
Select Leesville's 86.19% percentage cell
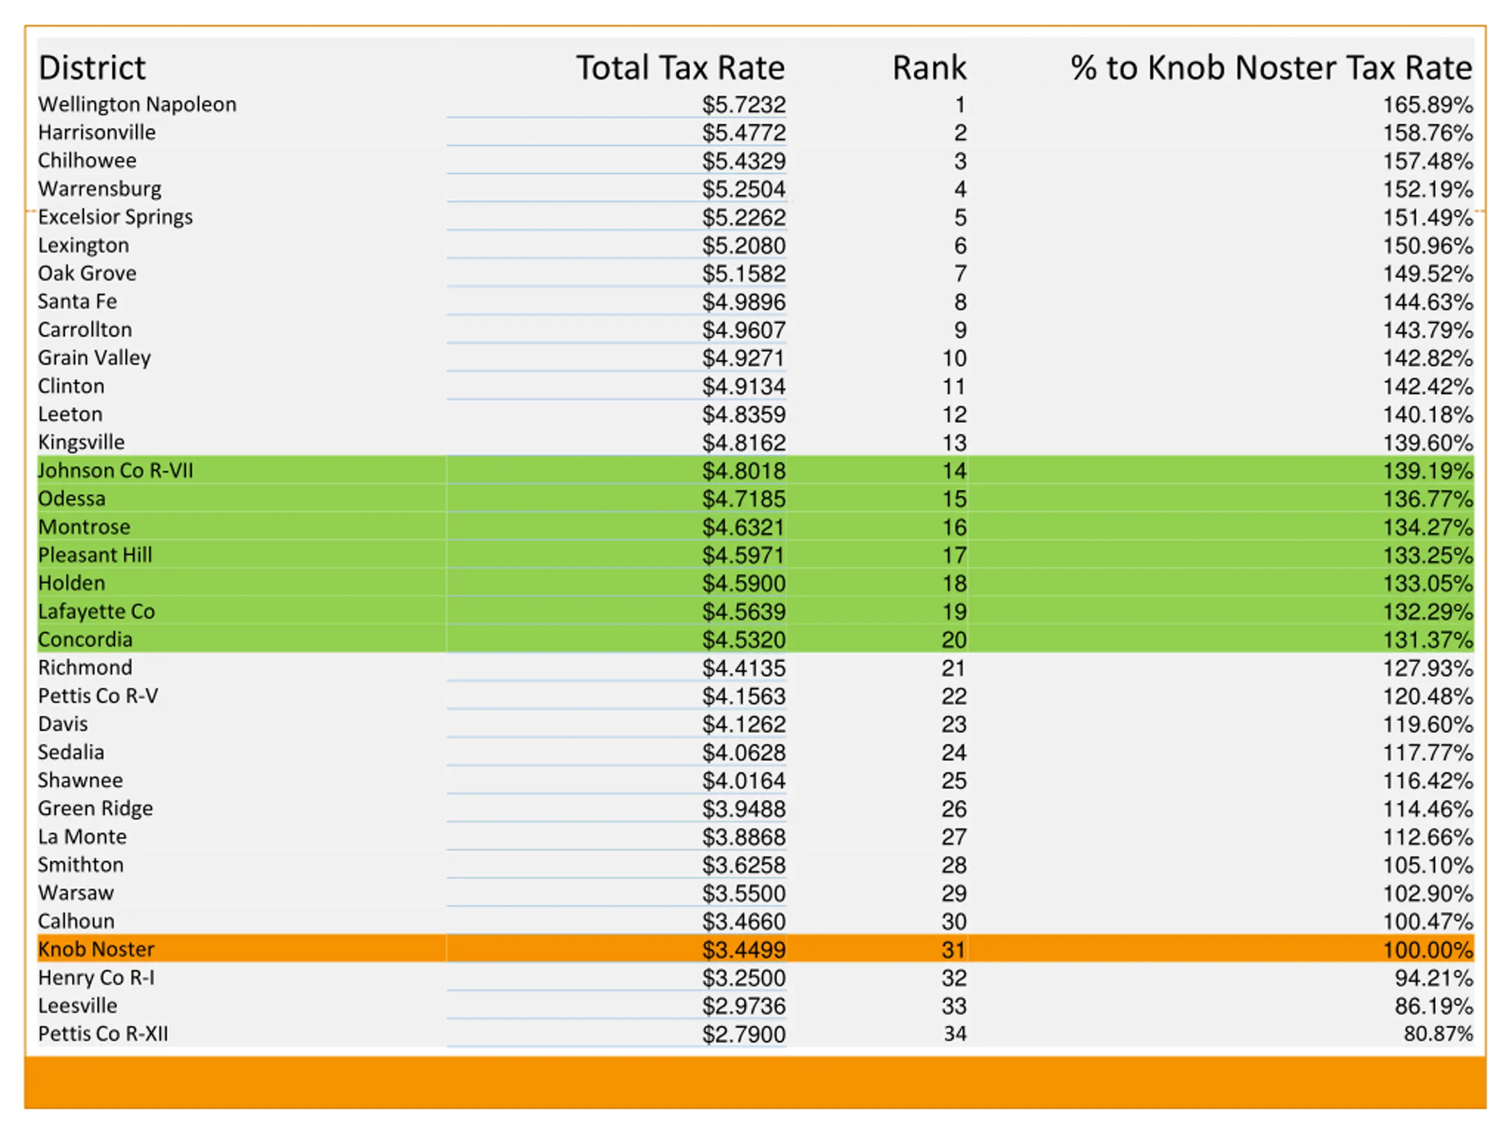click(x=1433, y=1006)
